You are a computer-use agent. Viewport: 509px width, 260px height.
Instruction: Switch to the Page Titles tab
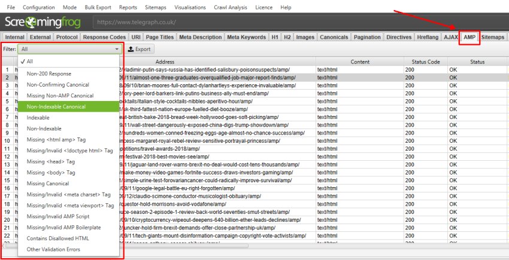pos(160,37)
